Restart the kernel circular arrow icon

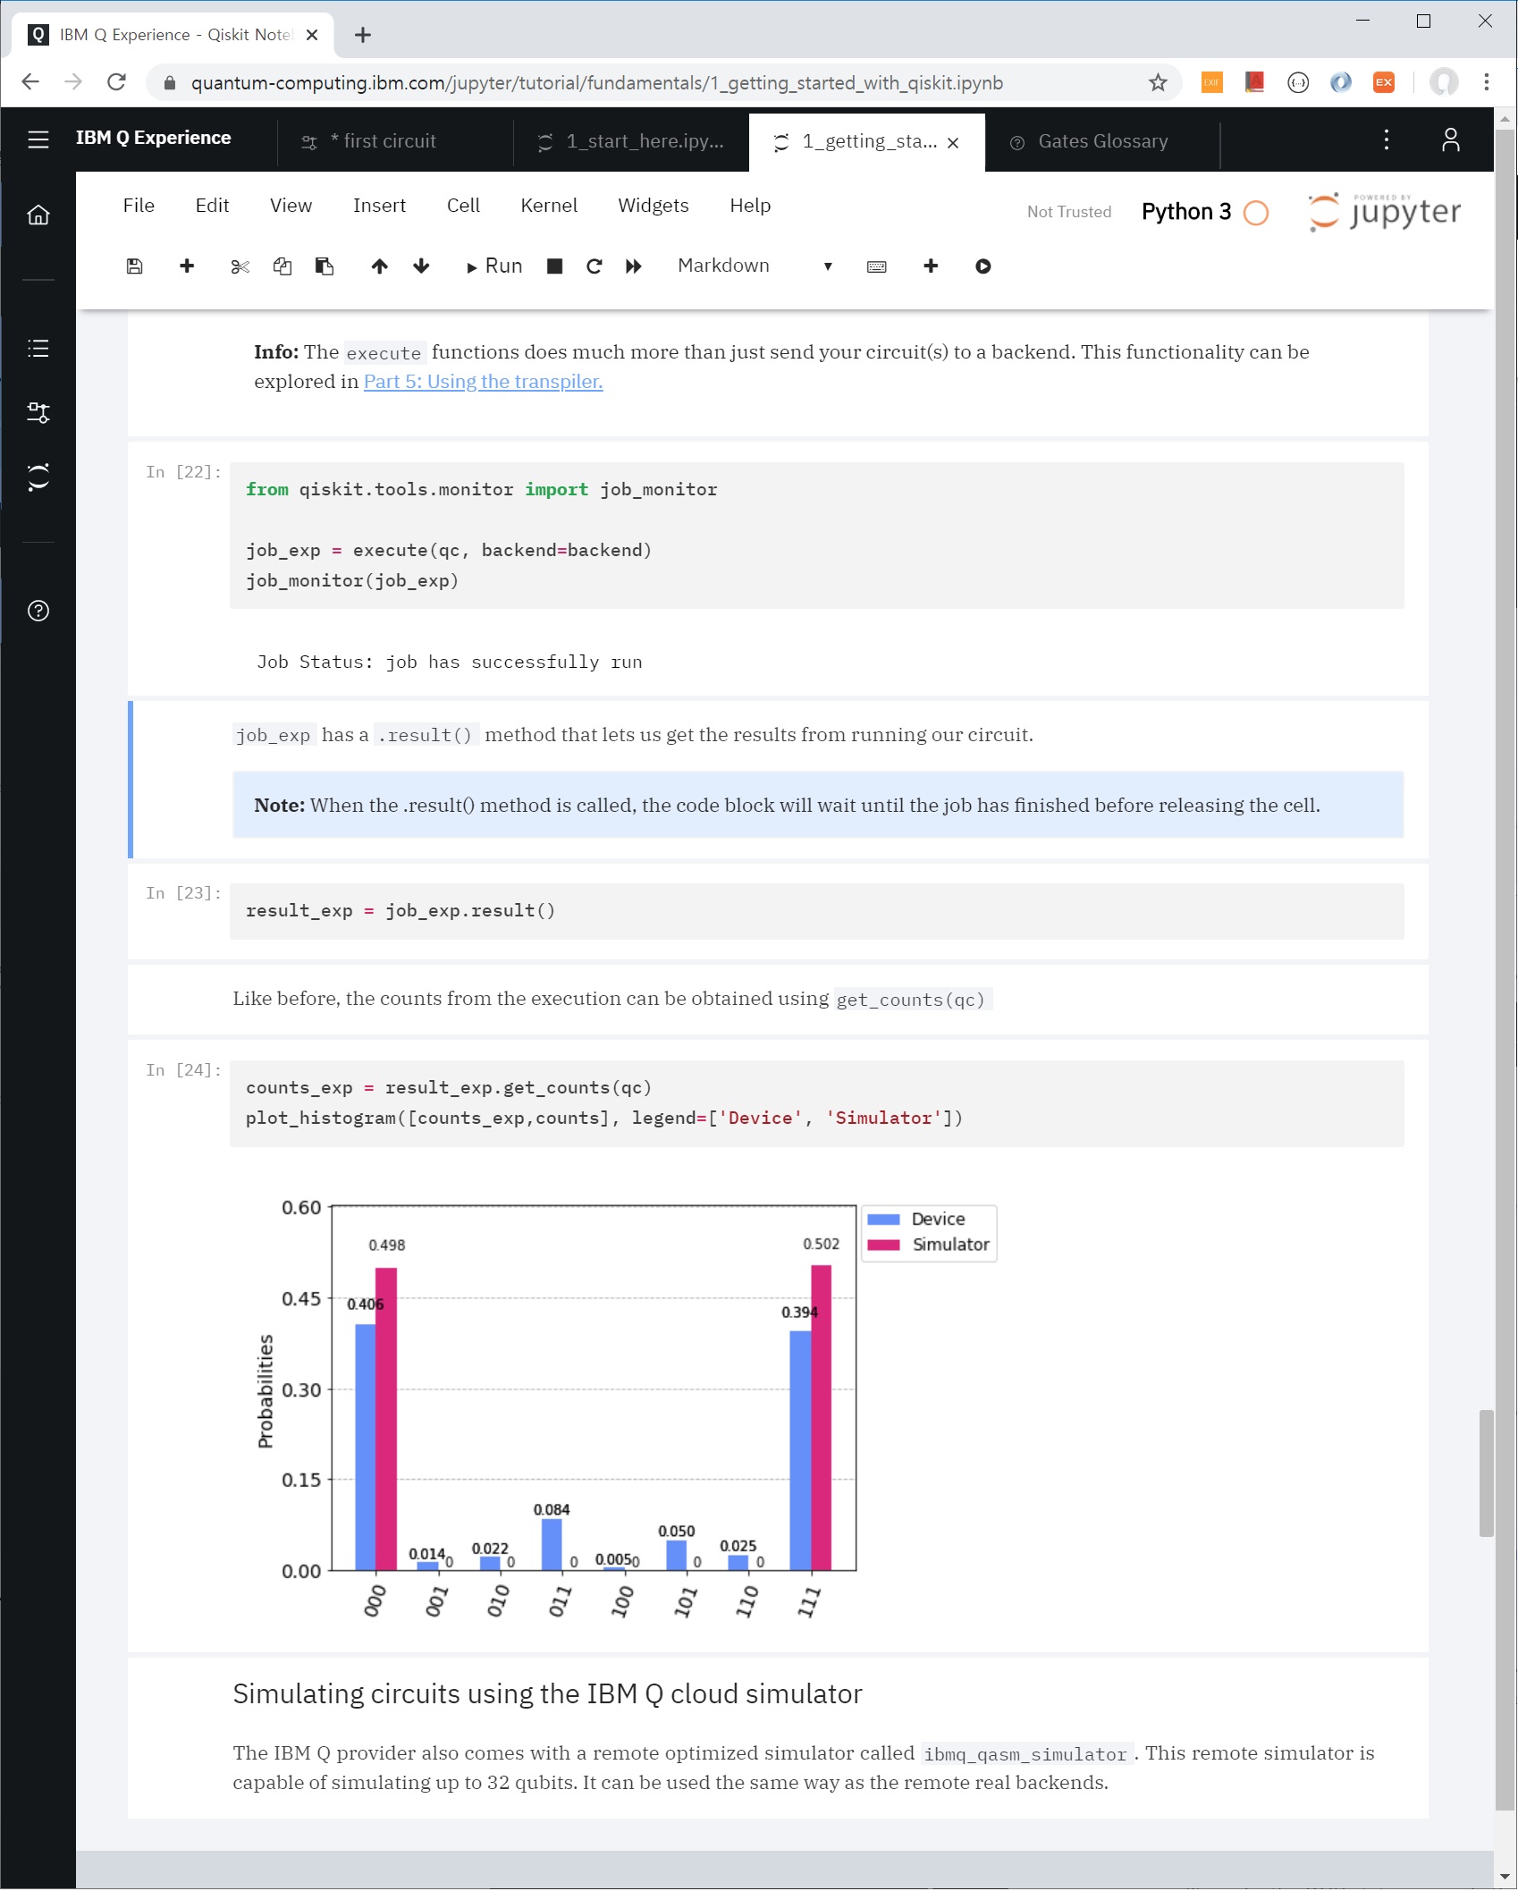[x=595, y=266]
